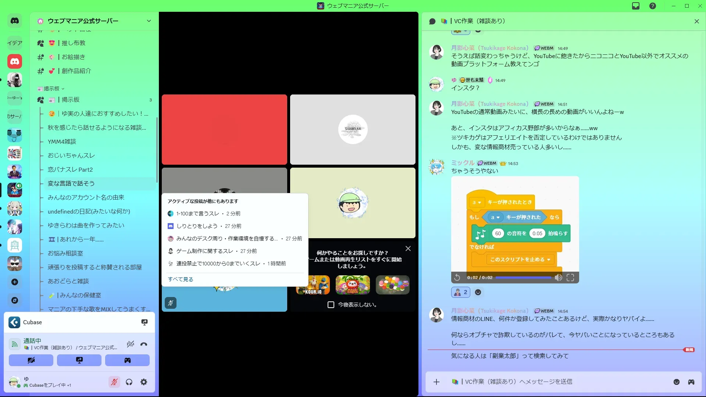The height and width of the screenshot is (397, 706).
Task: Open the explore servers compass icon
Action: [x=15, y=300]
